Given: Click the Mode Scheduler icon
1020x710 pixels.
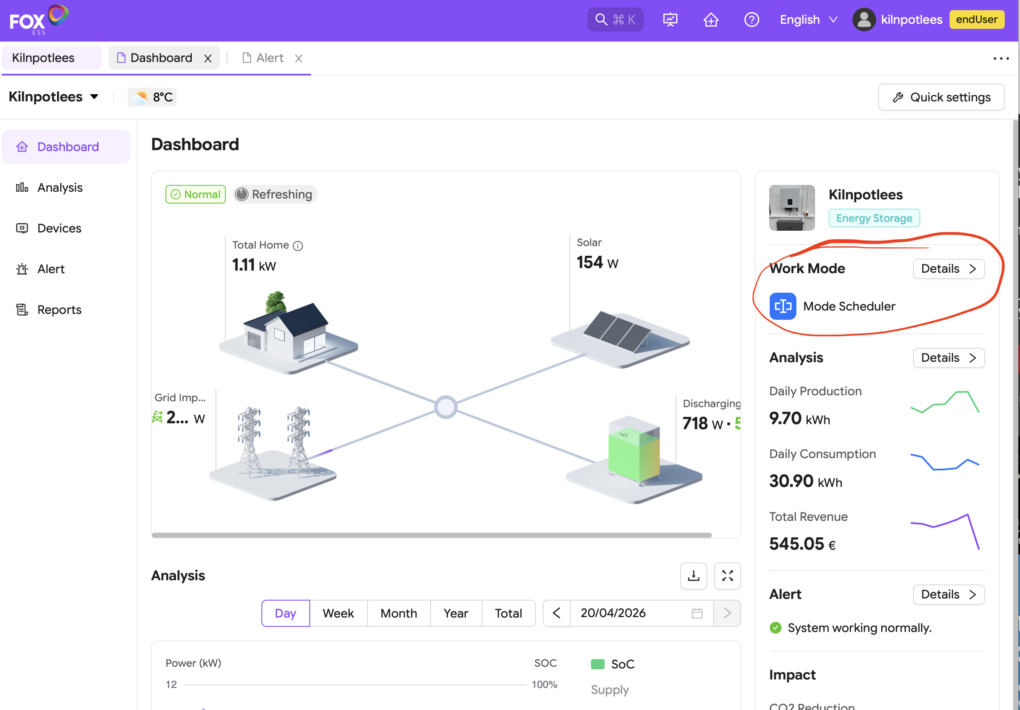Looking at the screenshot, I should (x=783, y=306).
